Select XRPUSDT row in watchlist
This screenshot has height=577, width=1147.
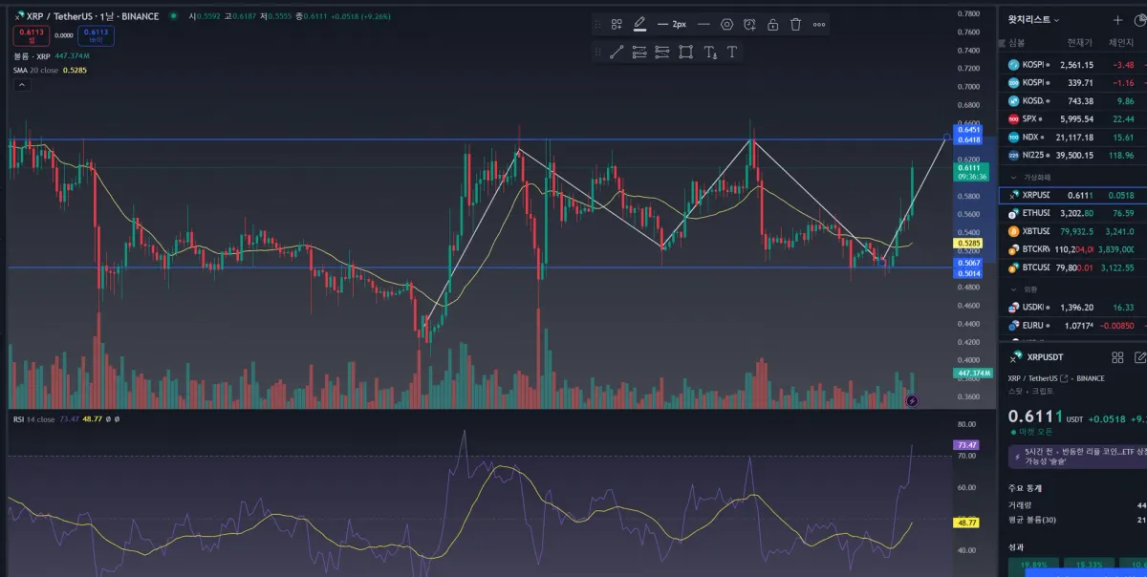[1072, 195]
